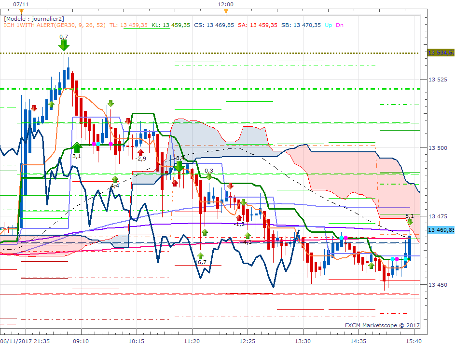
Task: Click the ICH 1WITH ALERT indicator name
Action: [x=55, y=25]
